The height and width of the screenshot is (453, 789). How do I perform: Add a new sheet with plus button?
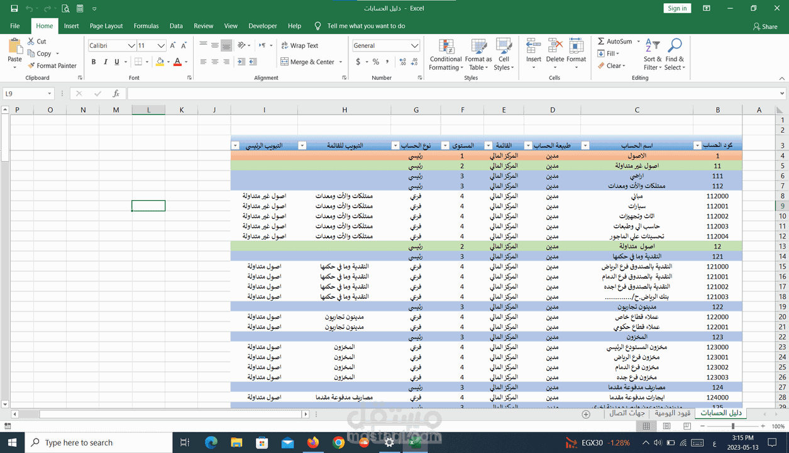(x=586, y=414)
